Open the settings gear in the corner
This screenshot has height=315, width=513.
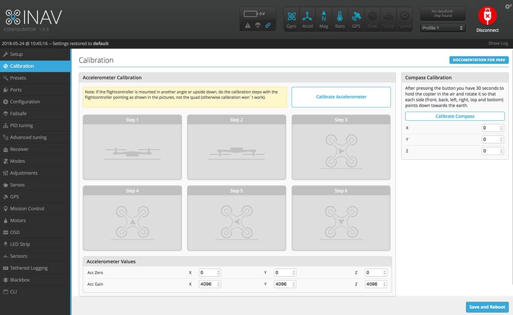click(508, 6)
